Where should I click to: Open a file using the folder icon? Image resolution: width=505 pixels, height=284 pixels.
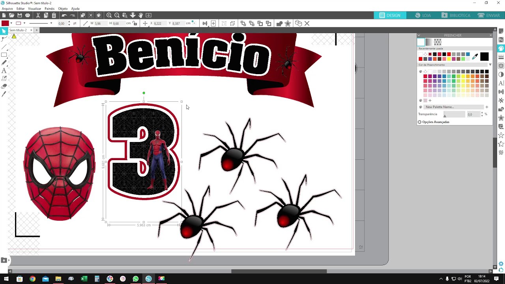[x=11, y=15]
